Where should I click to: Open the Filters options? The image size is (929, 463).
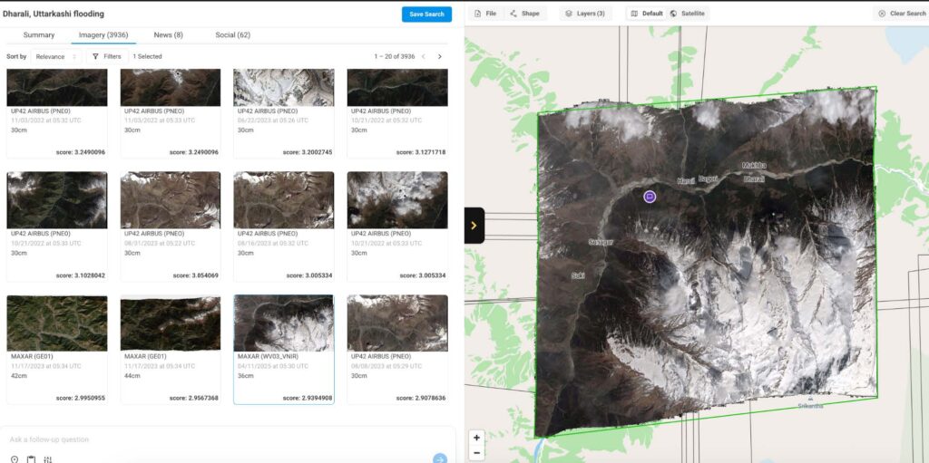(x=106, y=56)
